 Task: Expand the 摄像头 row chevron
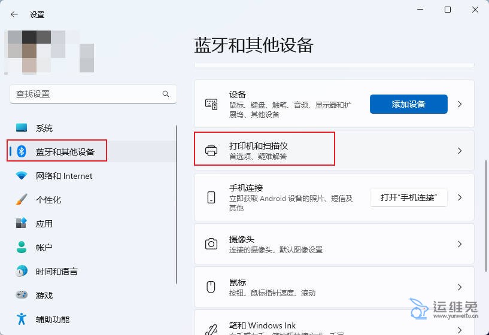pyautogui.click(x=460, y=244)
